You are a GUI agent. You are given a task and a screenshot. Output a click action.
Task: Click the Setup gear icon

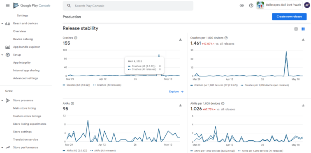[7, 55]
